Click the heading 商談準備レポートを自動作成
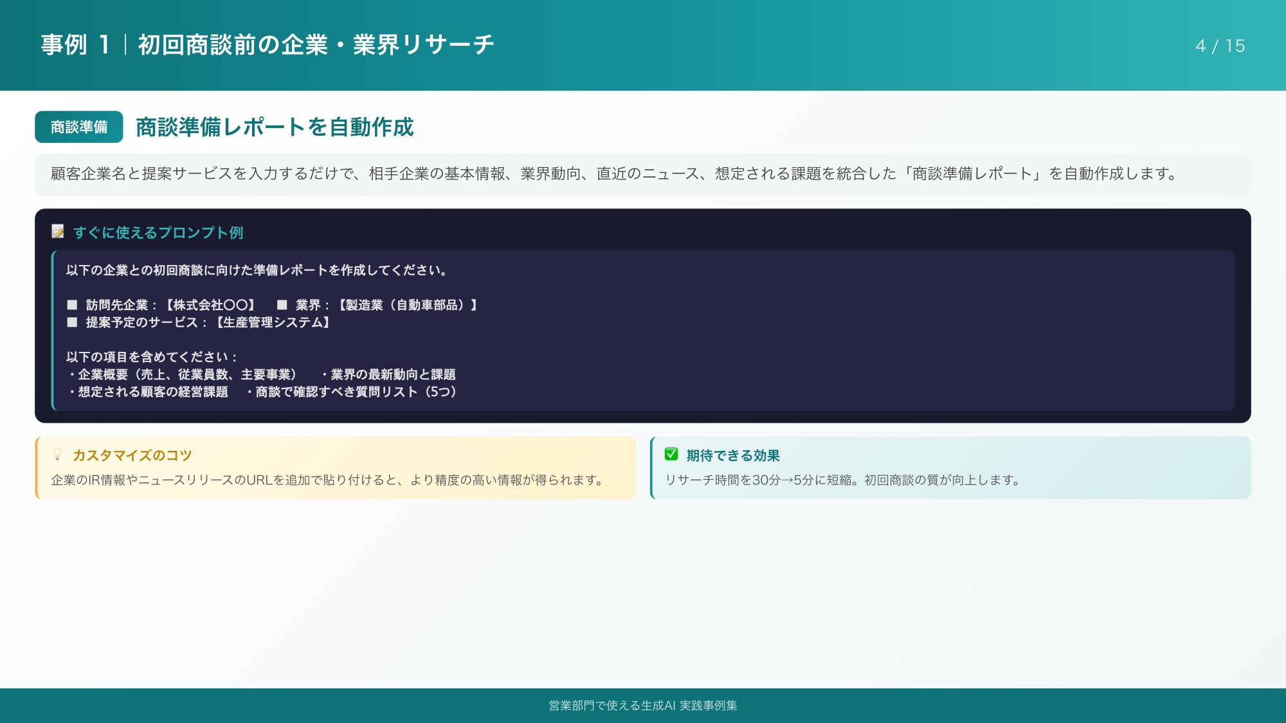 coord(275,127)
